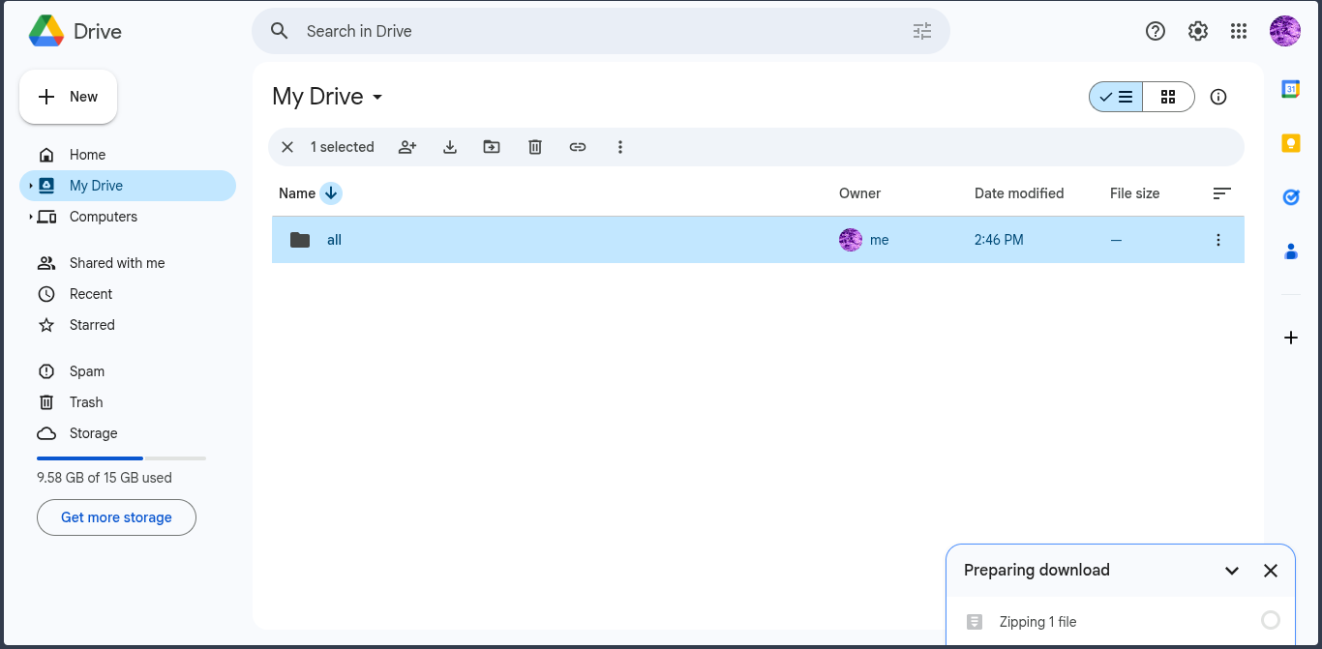Move selected item to trash via toolbar

(x=535, y=147)
